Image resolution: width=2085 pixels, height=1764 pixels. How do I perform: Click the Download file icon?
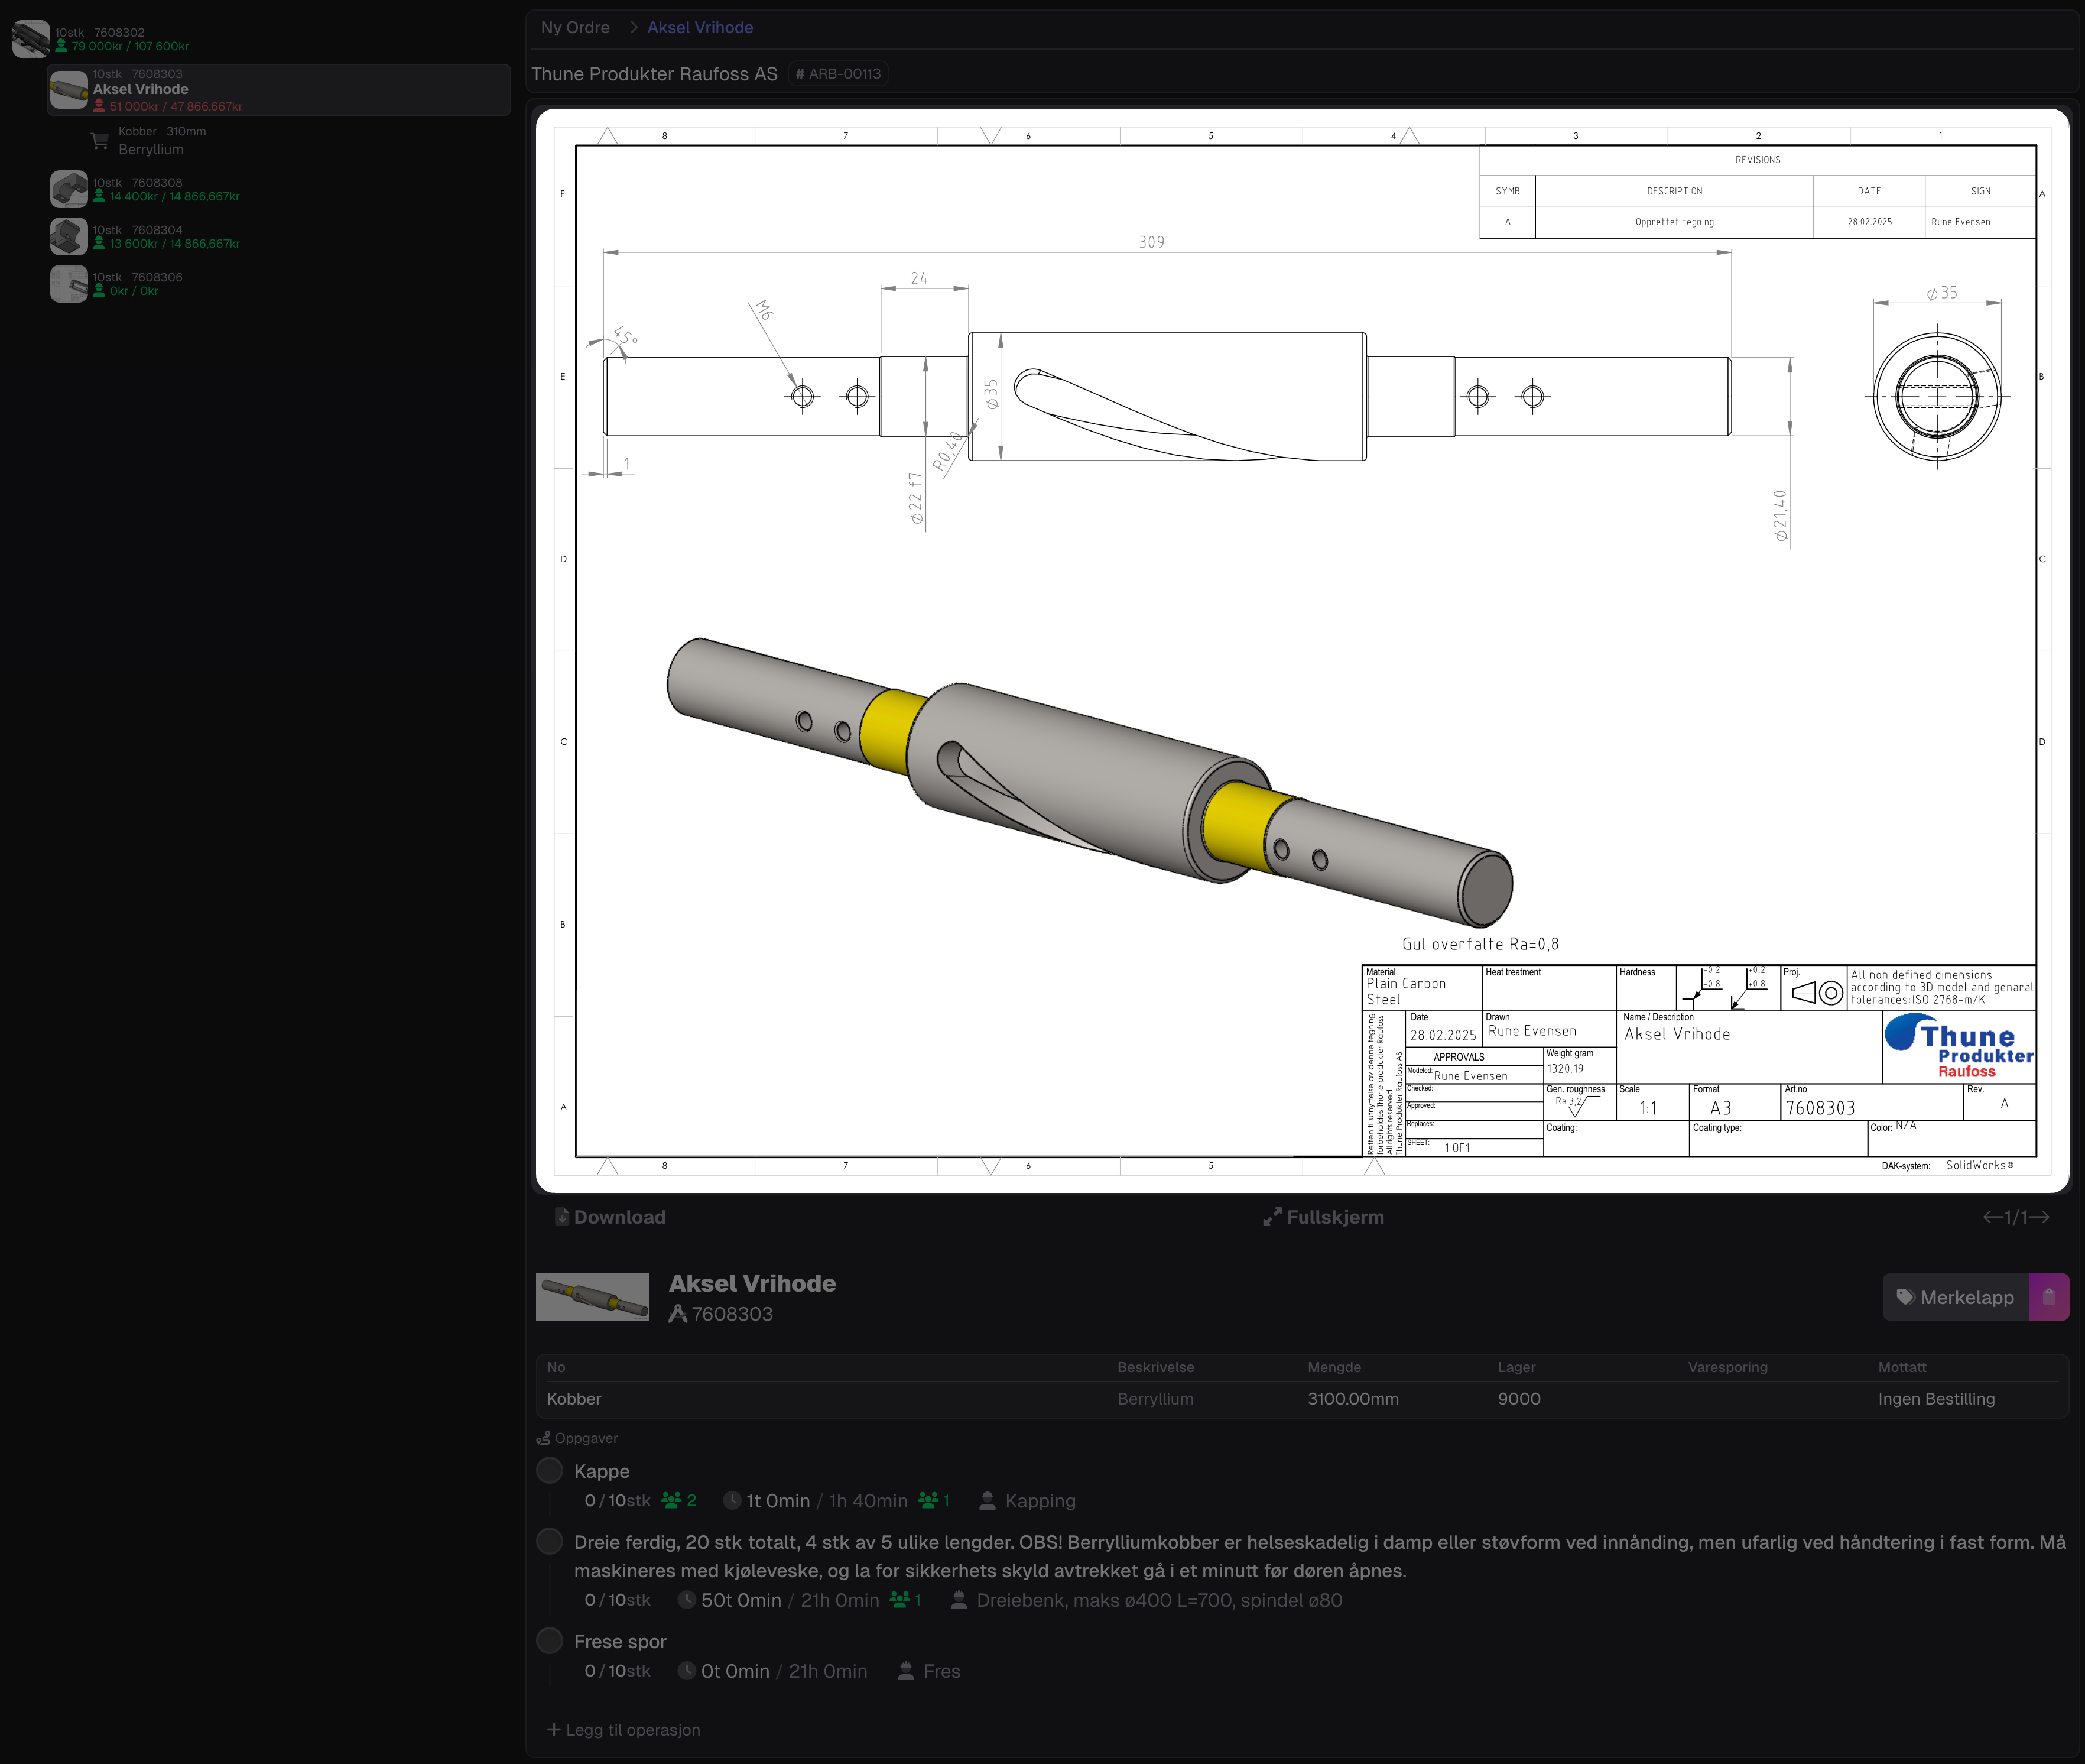(x=563, y=1217)
